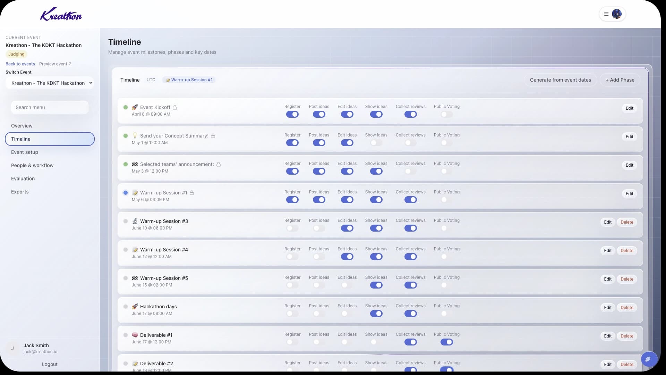Open People & workflow menu item
This screenshot has width=666, height=375.
(50, 165)
